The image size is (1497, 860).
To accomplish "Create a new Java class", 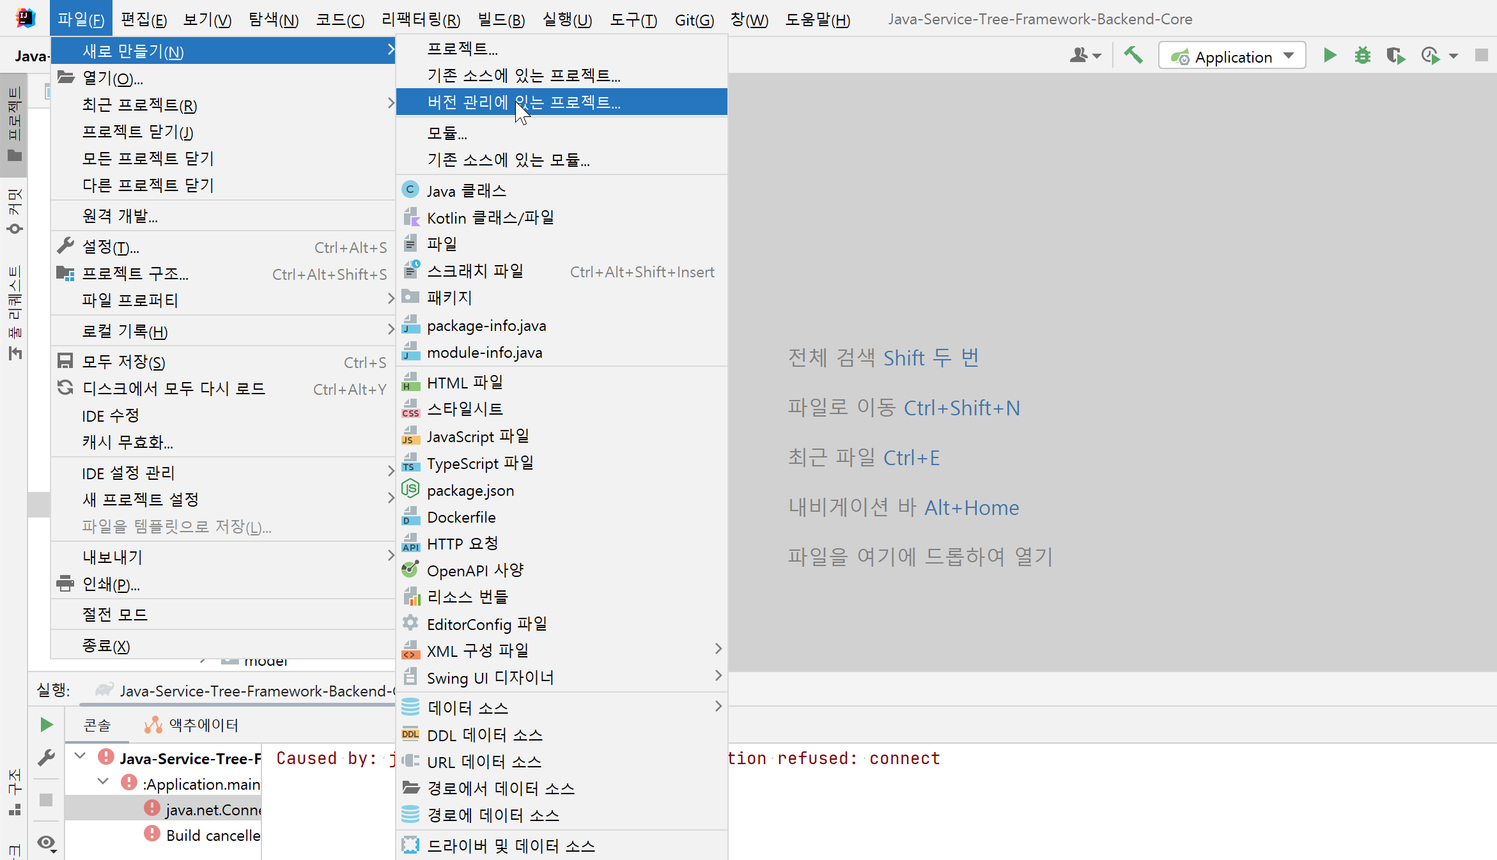I will 561,190.
